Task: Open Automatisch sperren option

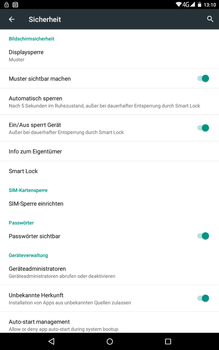Action: click(110, 102)
